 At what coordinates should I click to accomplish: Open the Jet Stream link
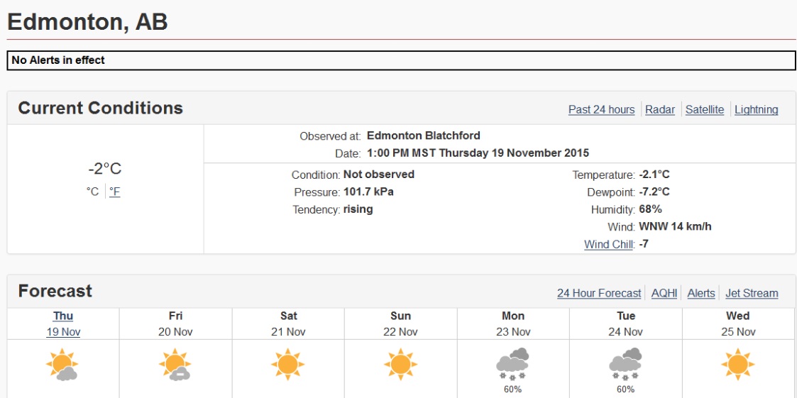pos(752,293)
